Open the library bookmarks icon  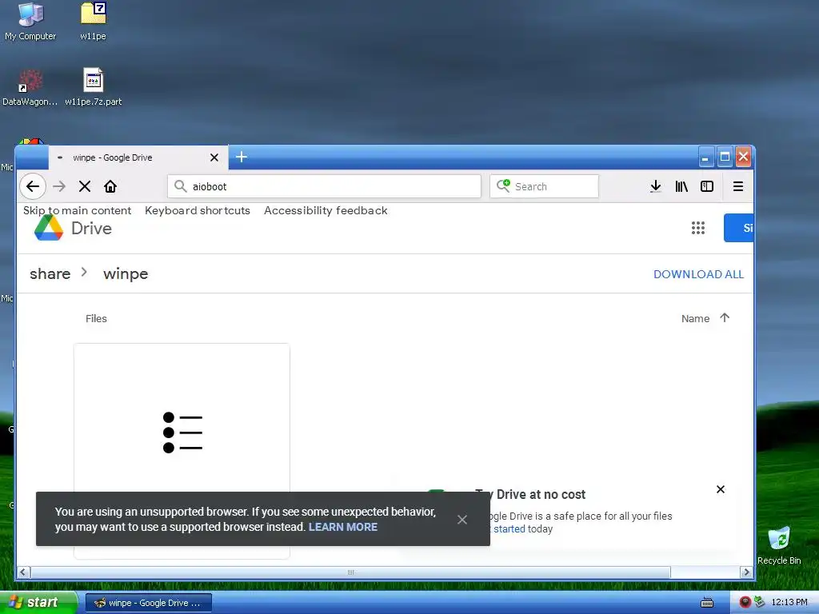(681, 186)
